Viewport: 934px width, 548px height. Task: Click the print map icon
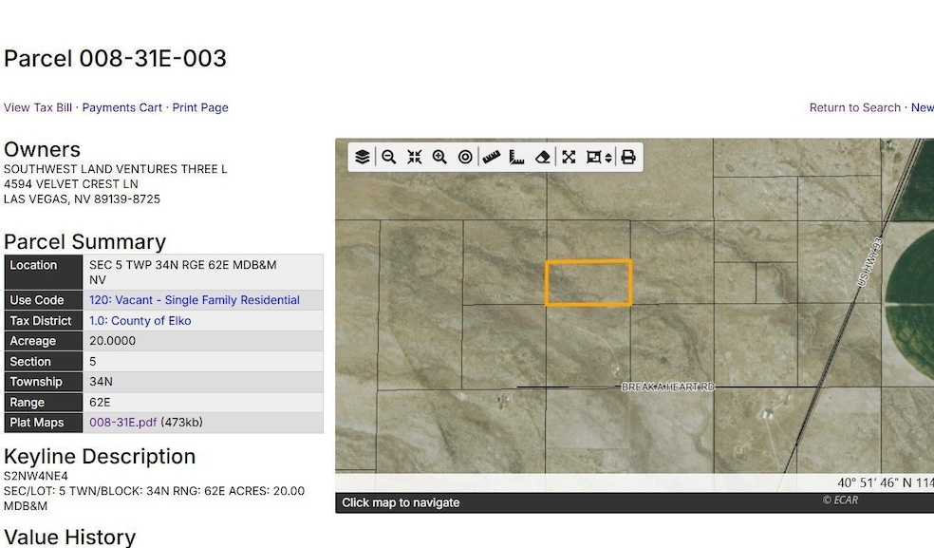(627, 158)
